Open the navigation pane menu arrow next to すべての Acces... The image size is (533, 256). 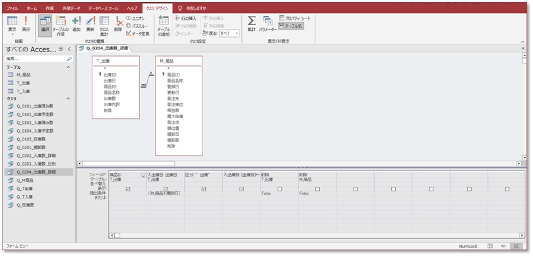(x=61, y=49)
